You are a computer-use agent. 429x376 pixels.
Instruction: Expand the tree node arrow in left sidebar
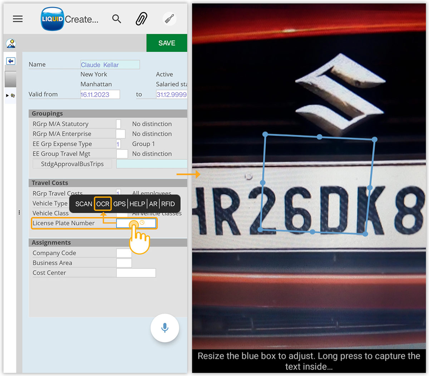(x=8, y=96)
